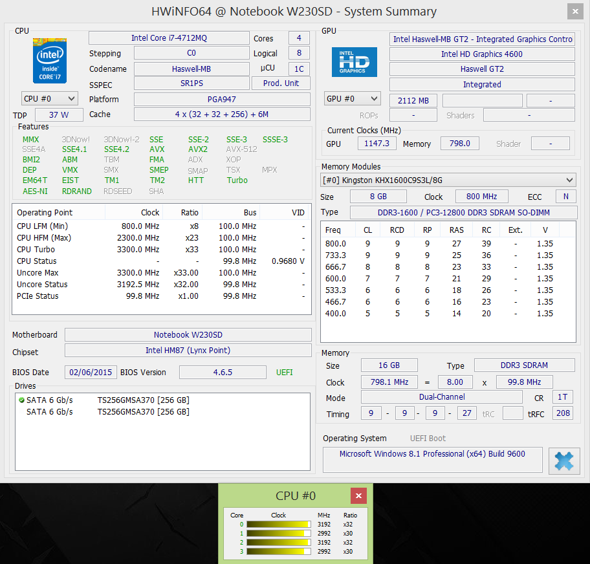Image resolution: width=590 pixels, height=564 pixels.
Task: Click the Intel HD Graphics logo
Action: (354, 62)
